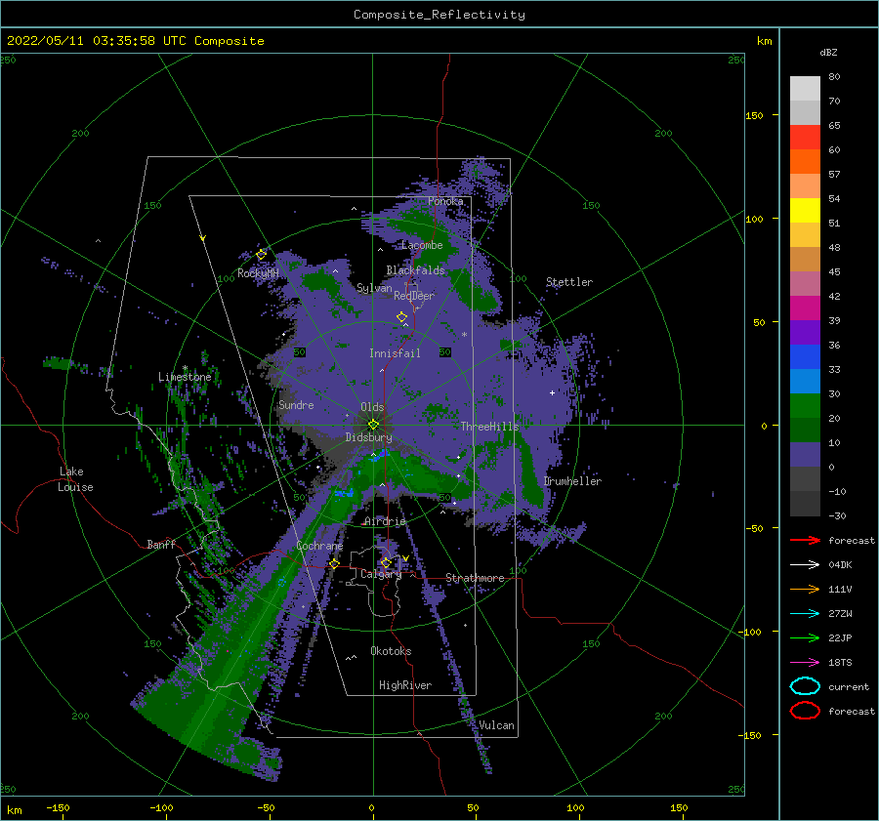
Task: Select the Lacombe label
Action: pyautogui.click(x=422, y=245)
